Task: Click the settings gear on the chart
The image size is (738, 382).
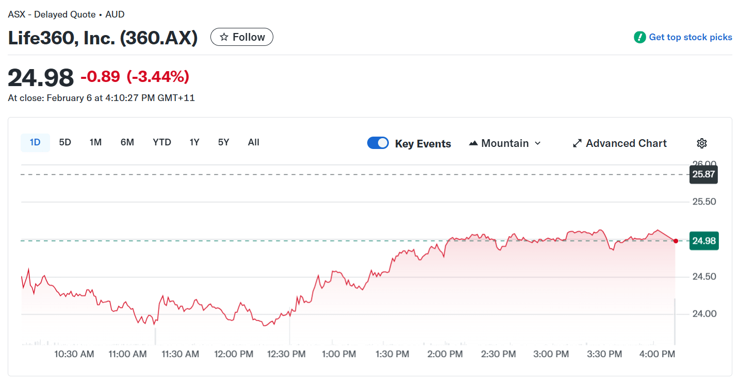Action: [702, 143]
